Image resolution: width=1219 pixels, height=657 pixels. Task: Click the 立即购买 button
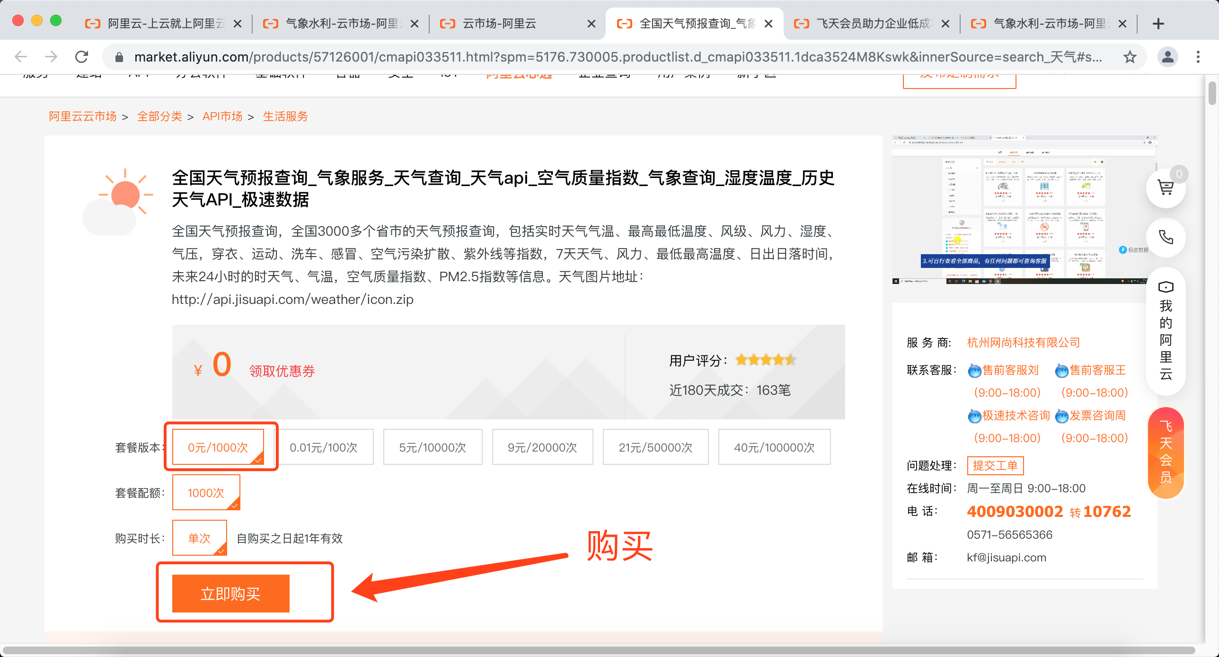[x=230, y=594]
